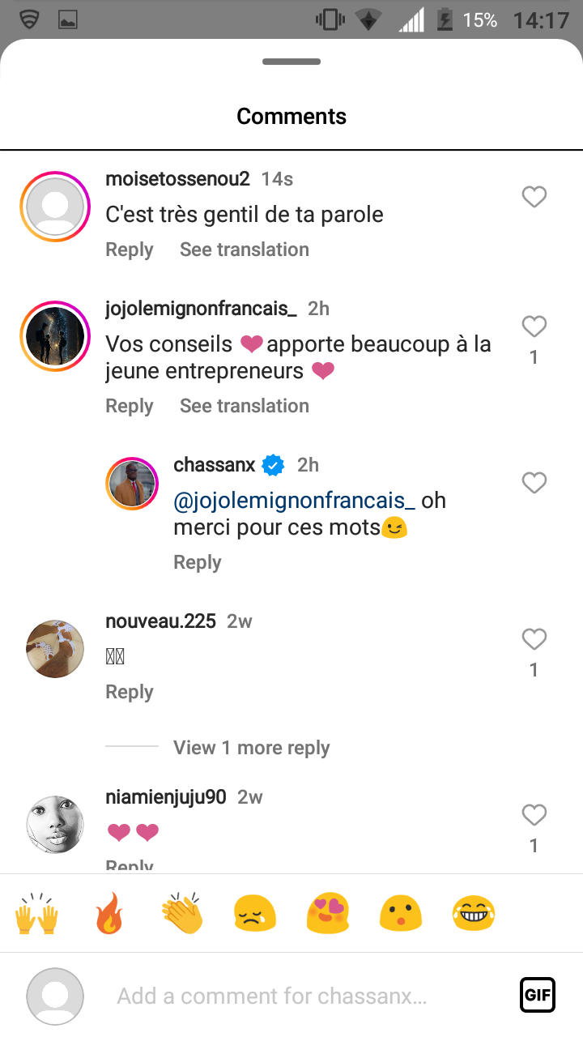Screen dimensions: 583x1037
Task: Tap the clapping hands emoji reaction
Action: (x=182, y=914)
